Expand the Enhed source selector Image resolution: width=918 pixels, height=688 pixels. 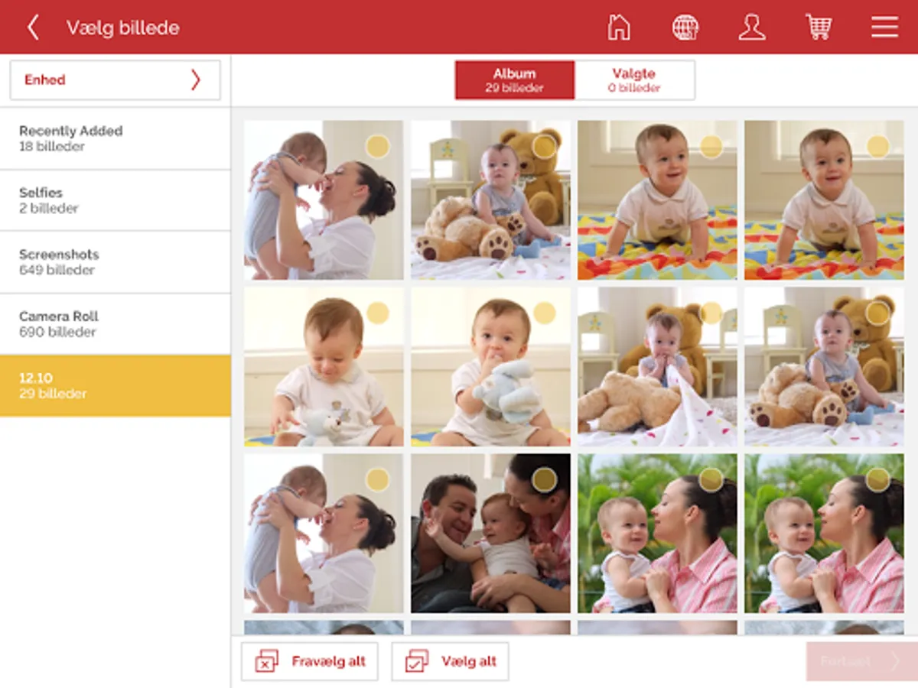pyautogui.click(x=115, y=80)
